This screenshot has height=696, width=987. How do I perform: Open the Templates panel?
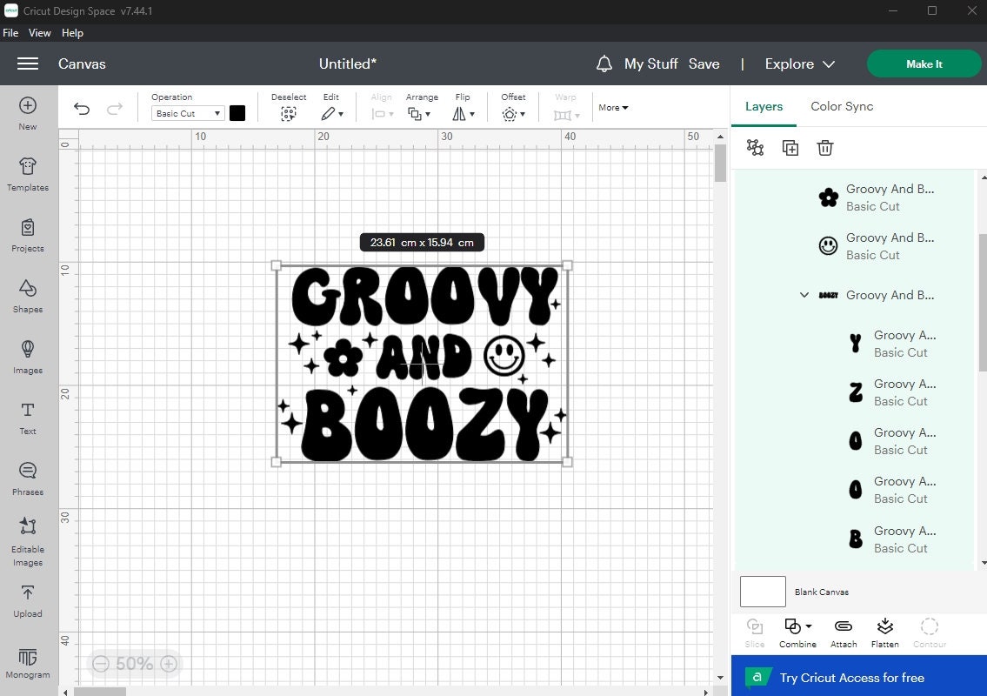point(27,172)
